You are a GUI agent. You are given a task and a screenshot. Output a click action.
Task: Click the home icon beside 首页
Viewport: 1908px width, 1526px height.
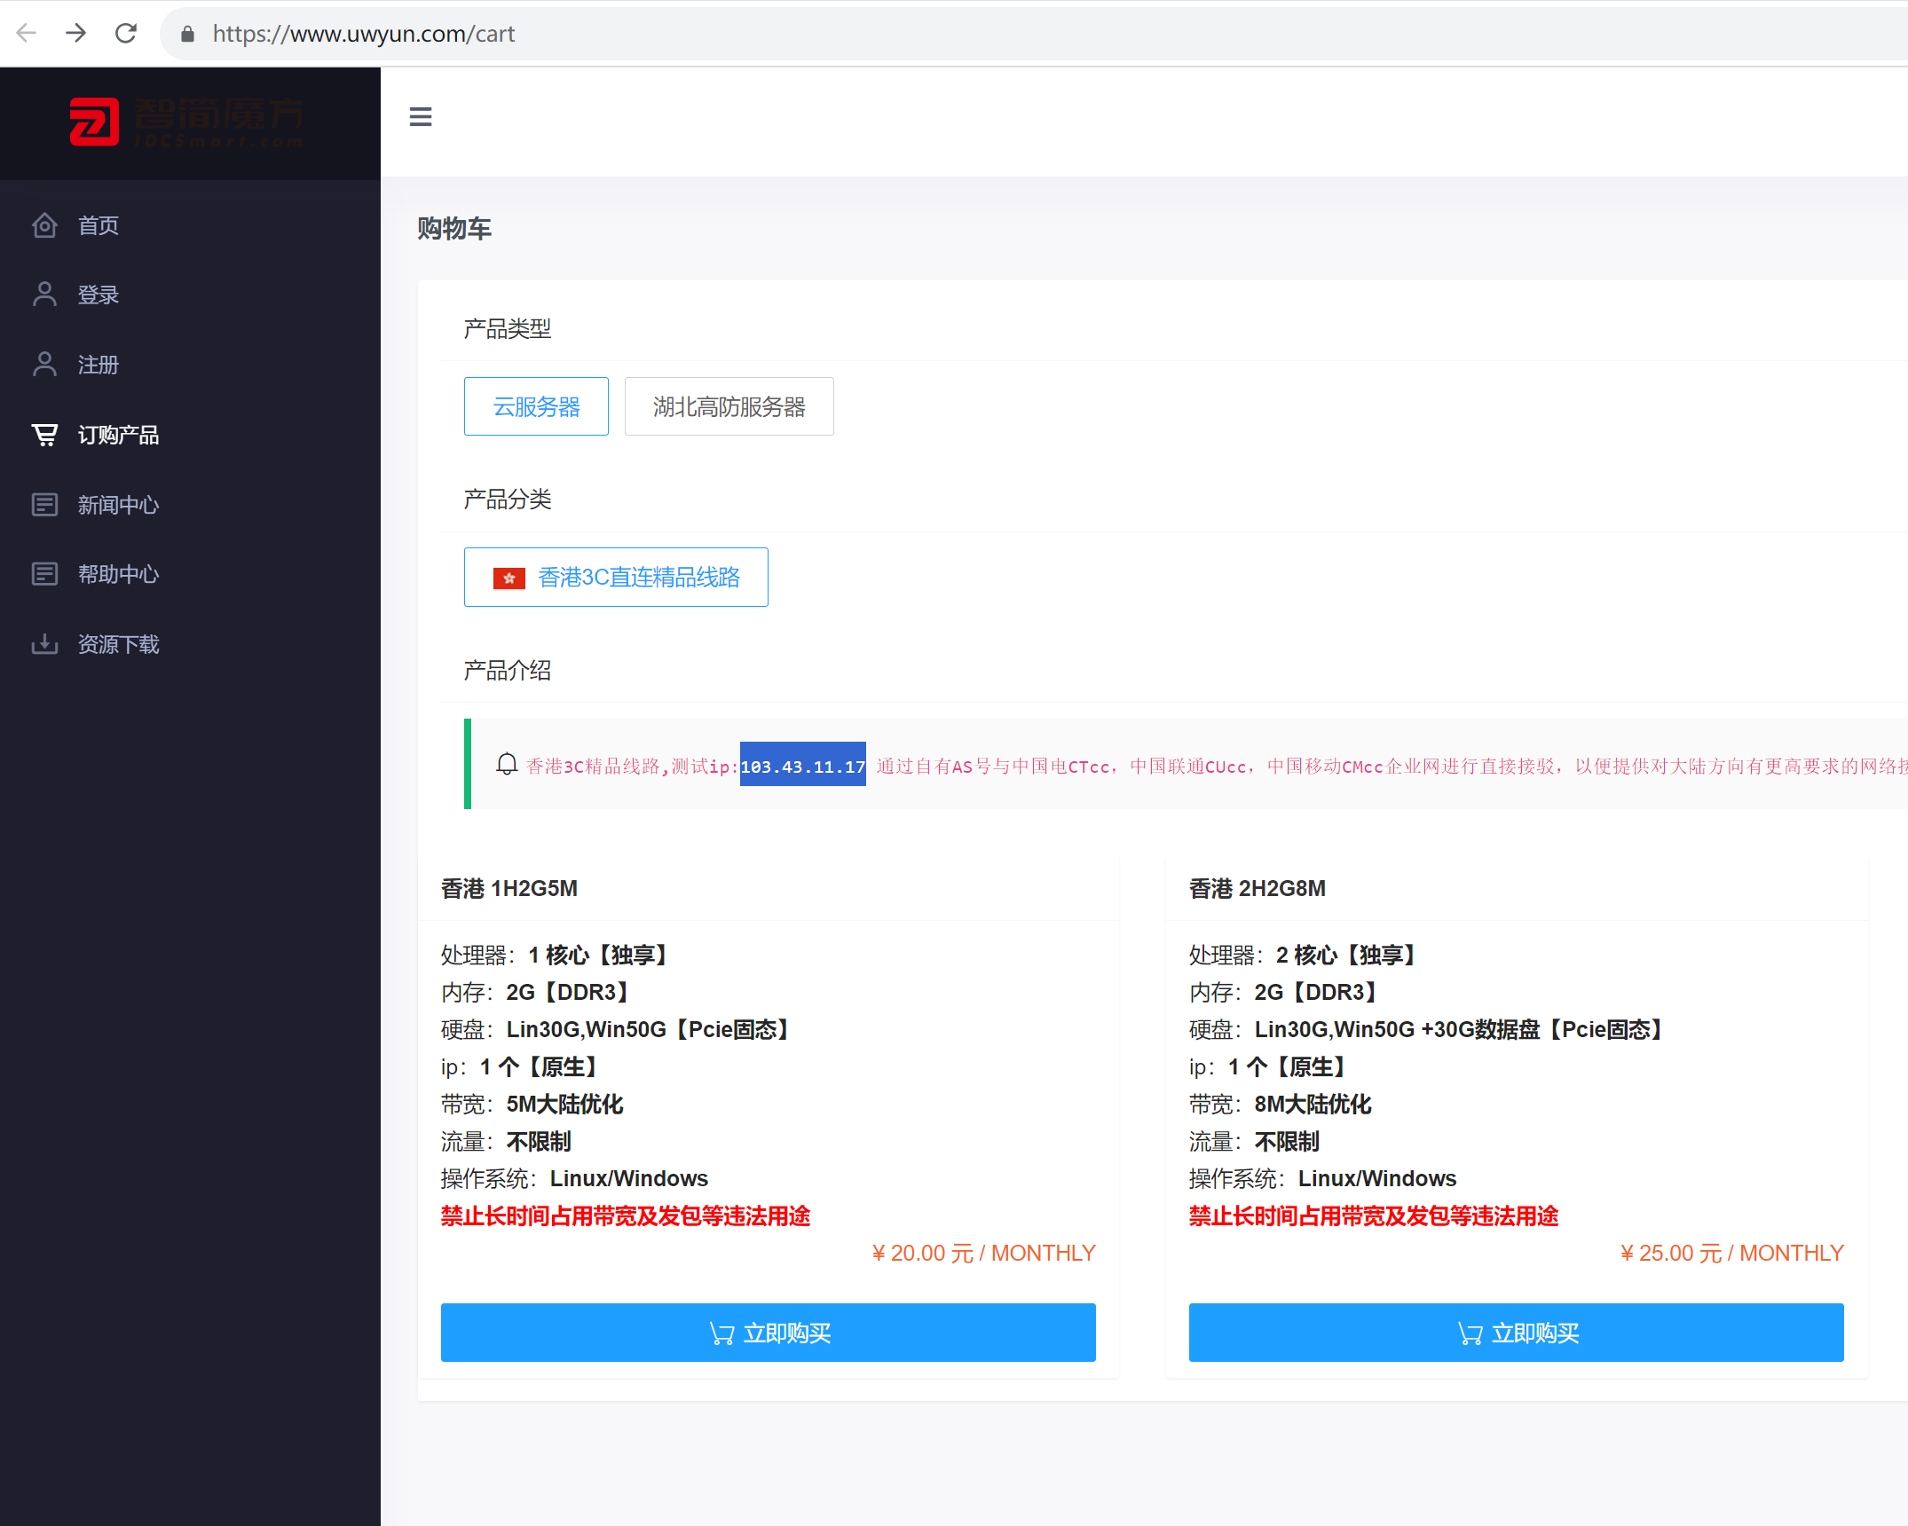point(44,225)
